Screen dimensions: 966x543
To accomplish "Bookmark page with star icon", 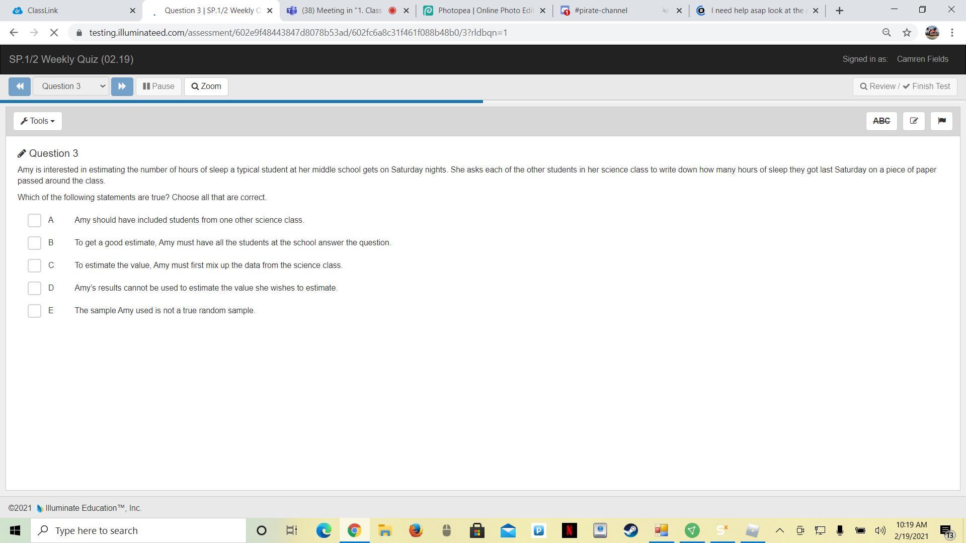I will tap(907, 33).
